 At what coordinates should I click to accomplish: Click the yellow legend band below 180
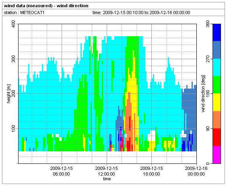pos(217,102)
